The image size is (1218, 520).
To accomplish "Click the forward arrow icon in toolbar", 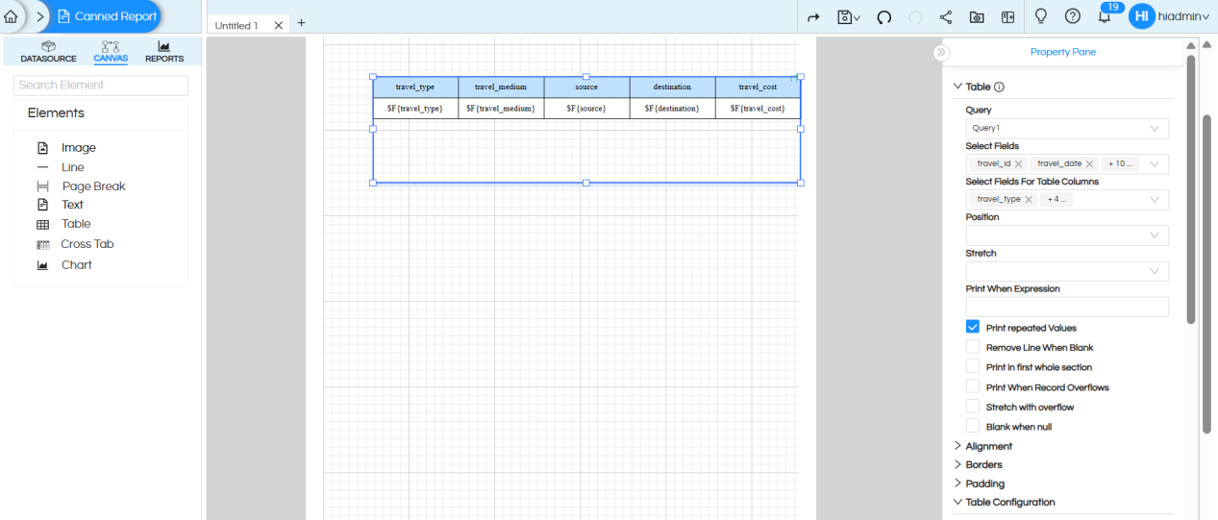I will [813, 17].
